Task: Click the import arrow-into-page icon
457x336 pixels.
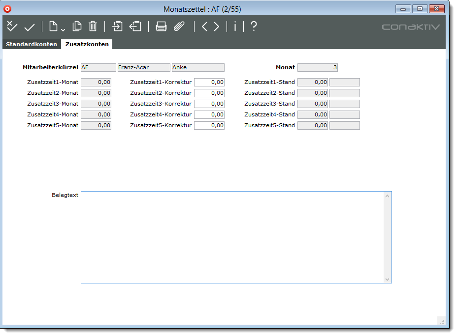Action: [117, 27]
